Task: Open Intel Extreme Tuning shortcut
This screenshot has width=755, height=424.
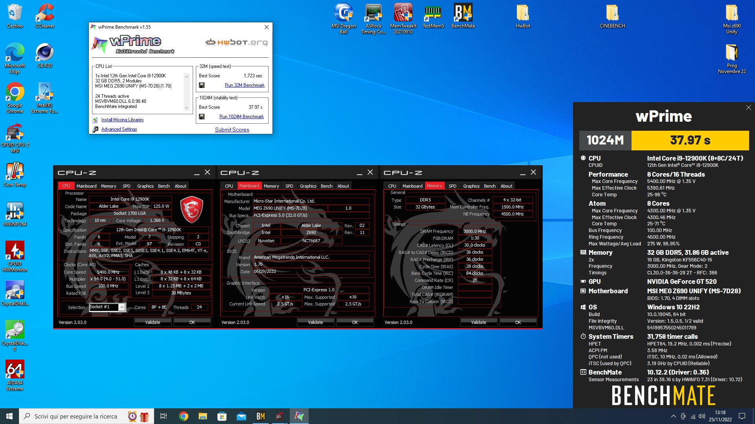Action: coord(45,98)
